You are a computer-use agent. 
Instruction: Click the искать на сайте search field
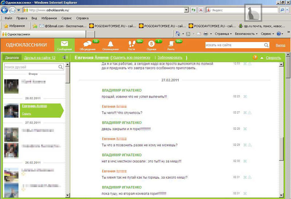coord(234,45)
